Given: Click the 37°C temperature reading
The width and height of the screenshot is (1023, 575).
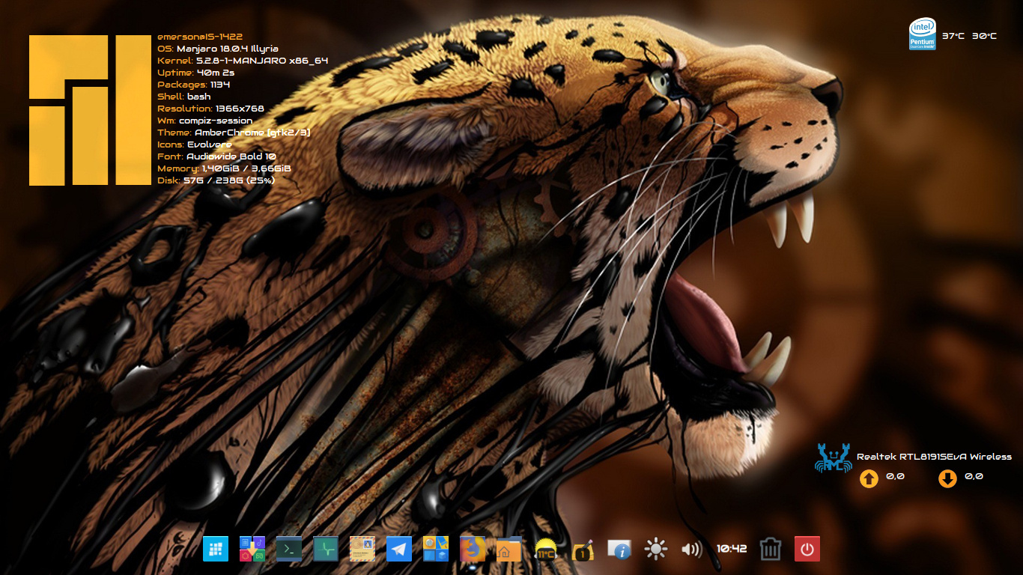Looking at the screenshot, I should (x=953, y=36).
